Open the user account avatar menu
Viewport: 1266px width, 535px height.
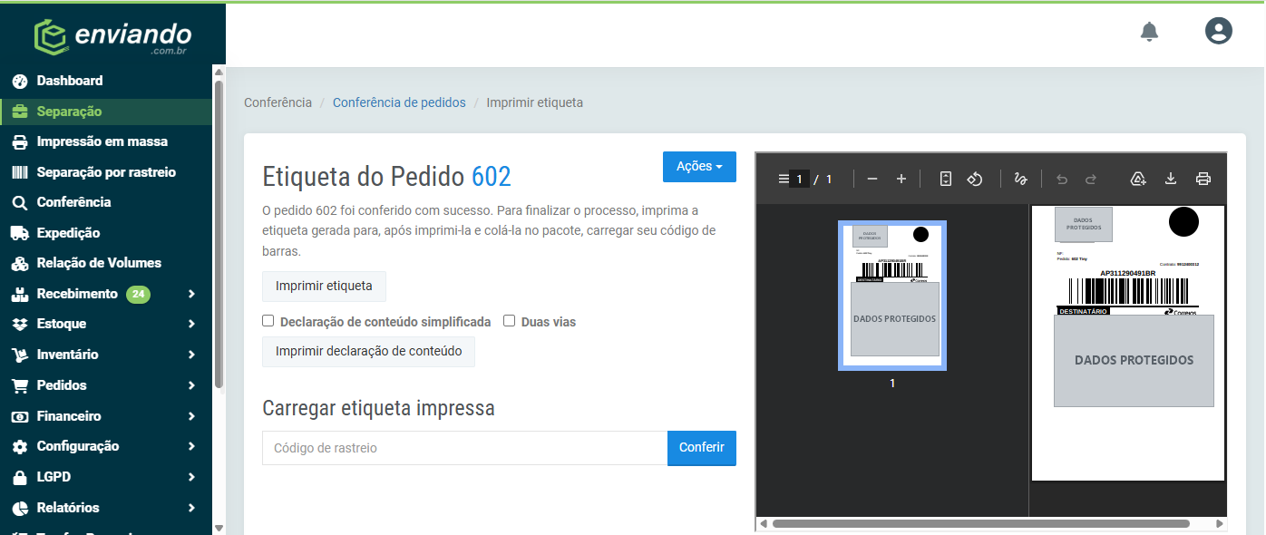click(x=1219, y=31)
